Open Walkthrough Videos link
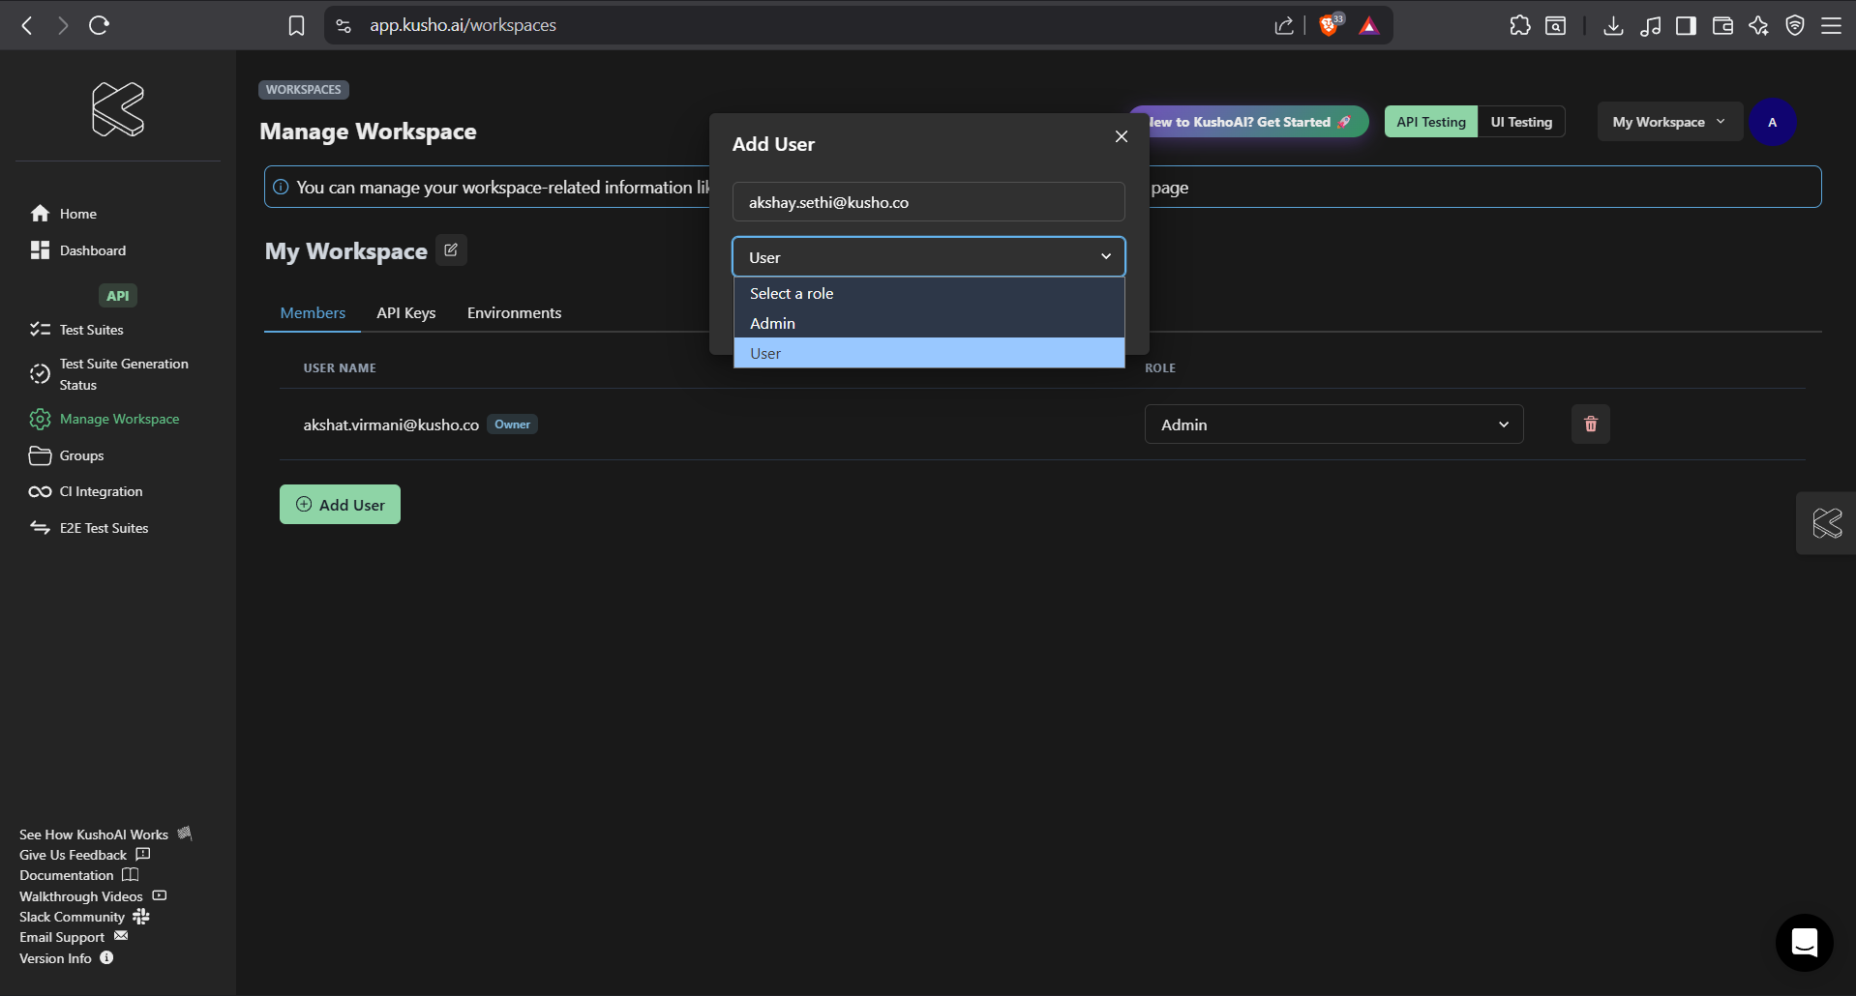 [x=93, y=896]
